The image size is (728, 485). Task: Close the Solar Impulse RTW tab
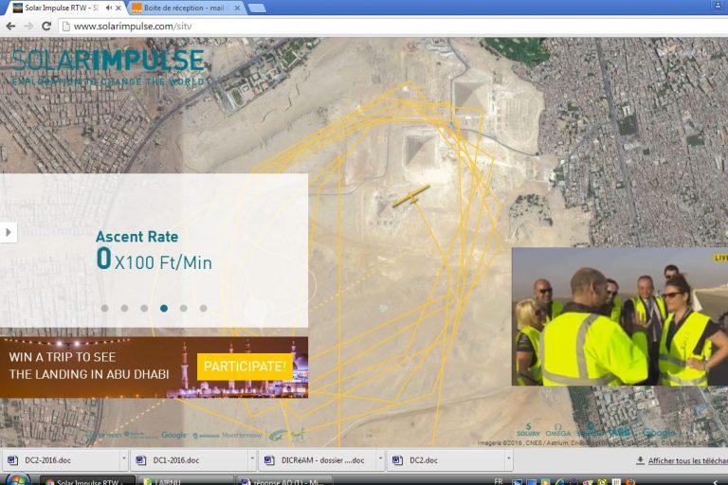120,8
